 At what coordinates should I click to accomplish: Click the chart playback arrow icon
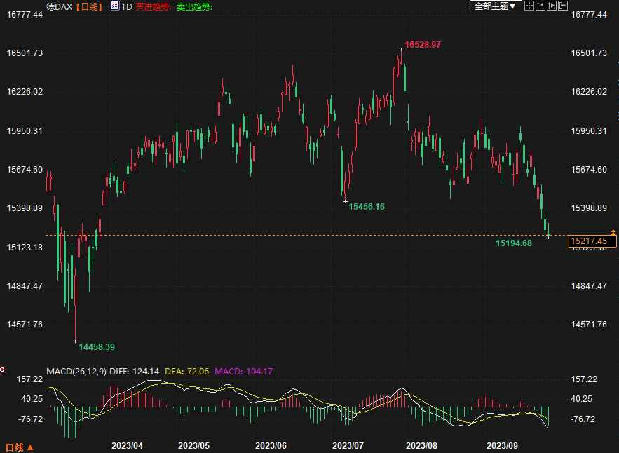click(x=552, y=6)
